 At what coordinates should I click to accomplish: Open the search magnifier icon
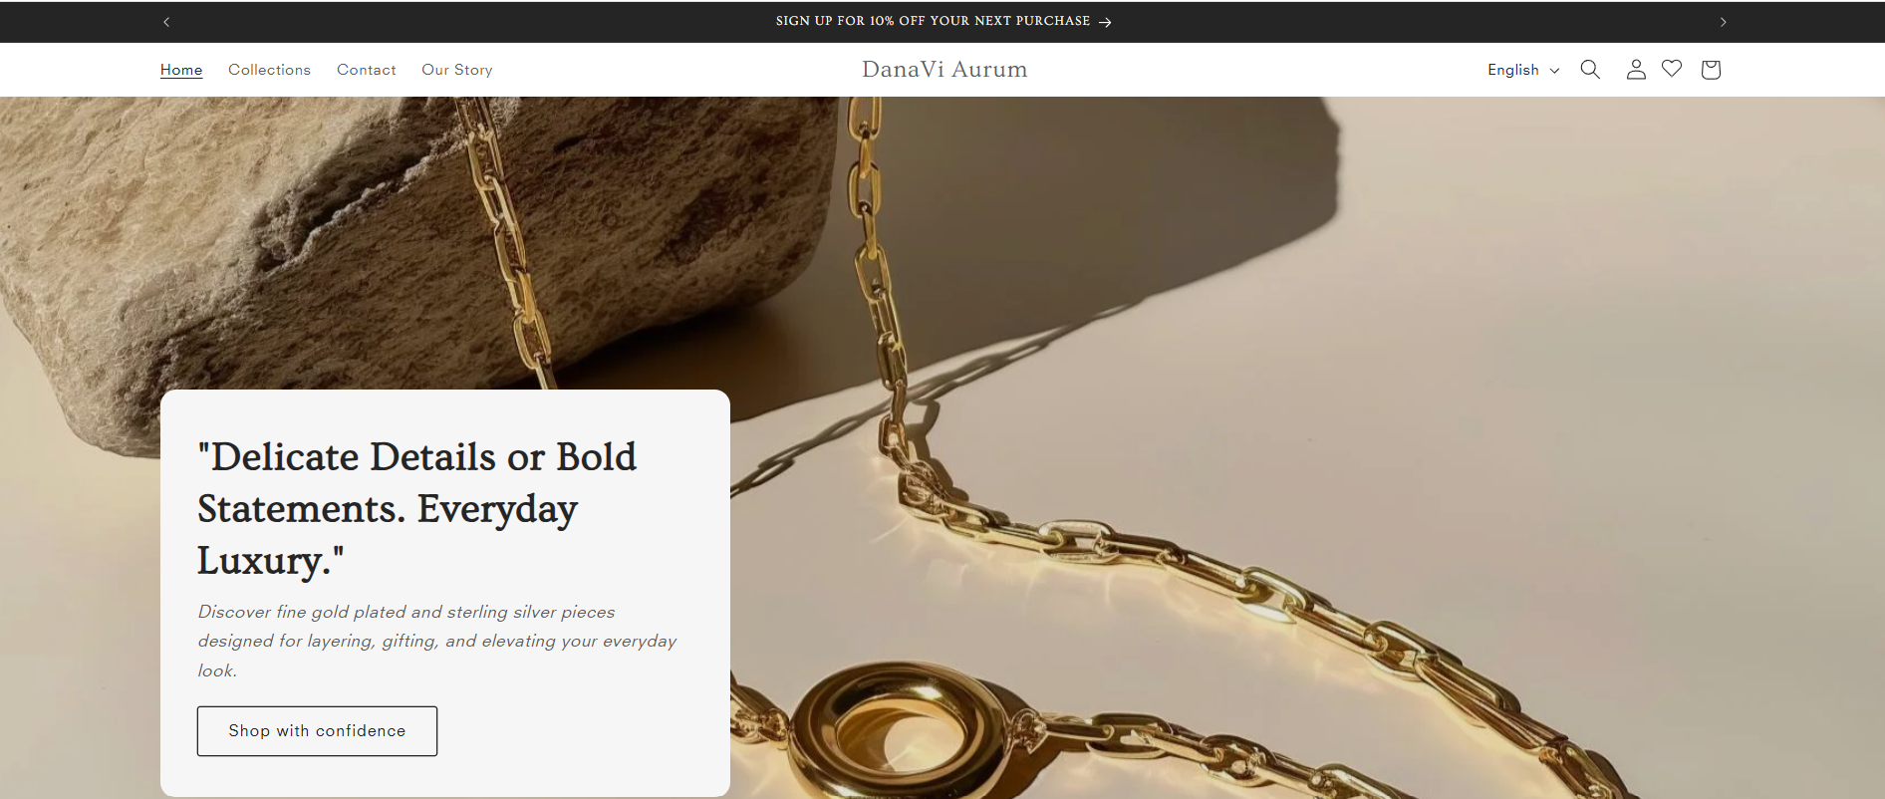point(1590,70)
